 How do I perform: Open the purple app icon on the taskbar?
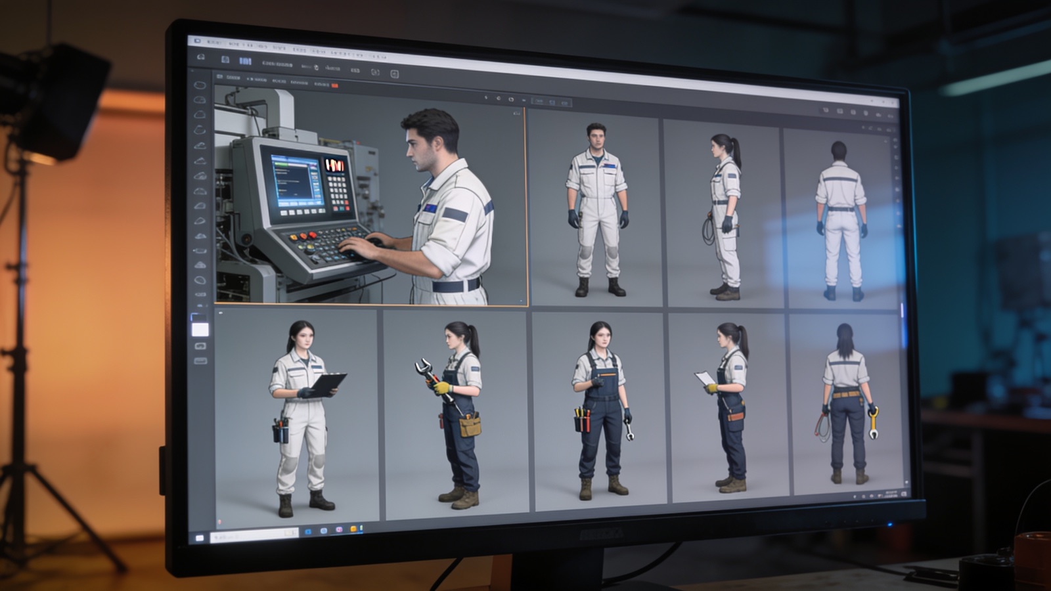(x=339, y=529)
